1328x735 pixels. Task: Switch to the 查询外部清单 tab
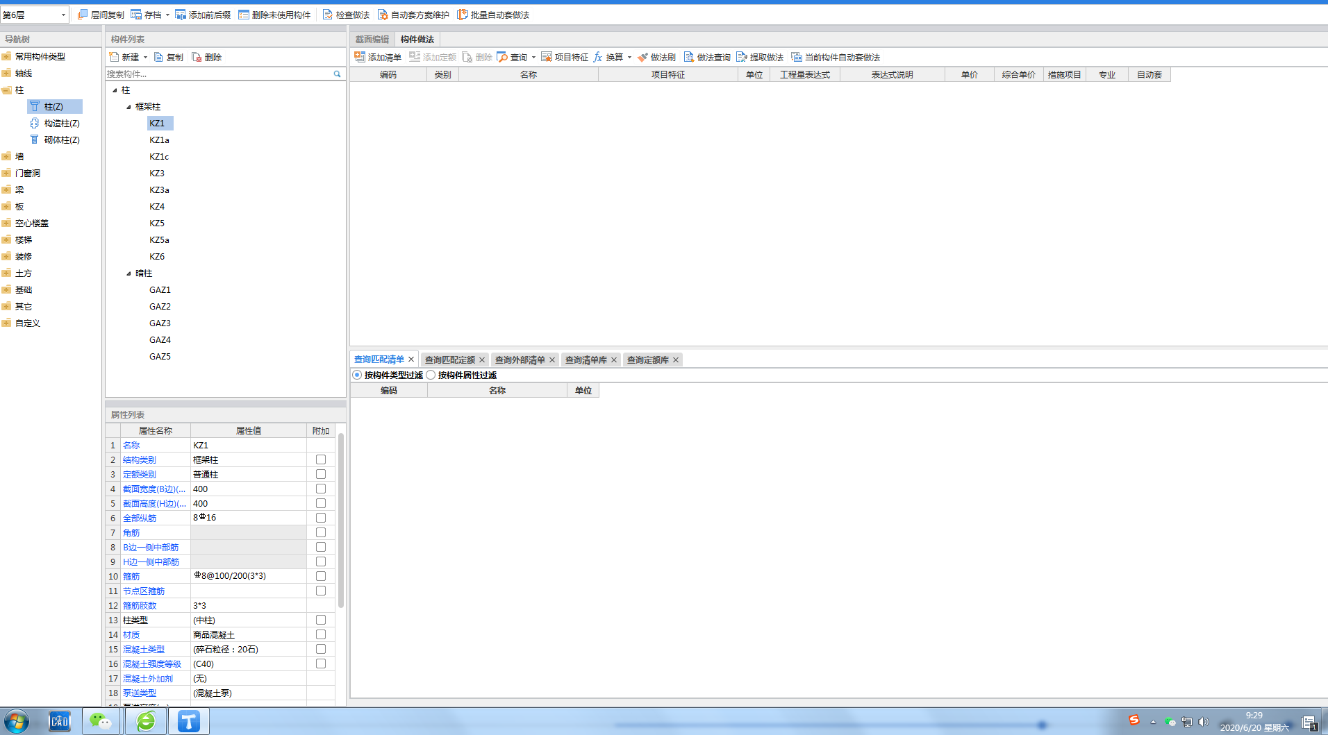point(520,360)
